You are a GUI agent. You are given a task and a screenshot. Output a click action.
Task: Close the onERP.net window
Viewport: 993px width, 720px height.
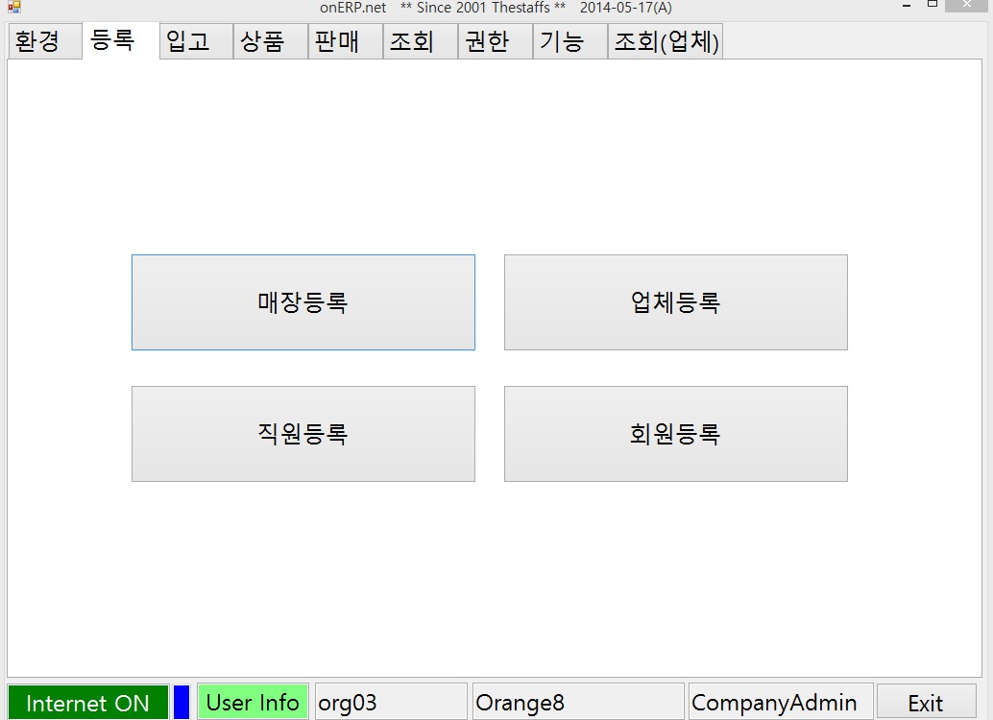tap(966, 5)
